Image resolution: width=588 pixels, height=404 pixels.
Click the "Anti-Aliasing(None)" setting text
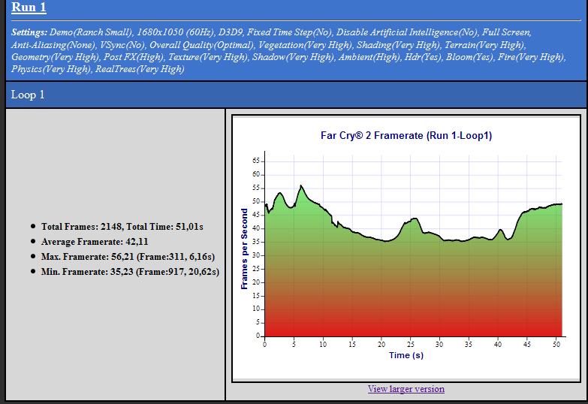[53, 45]
